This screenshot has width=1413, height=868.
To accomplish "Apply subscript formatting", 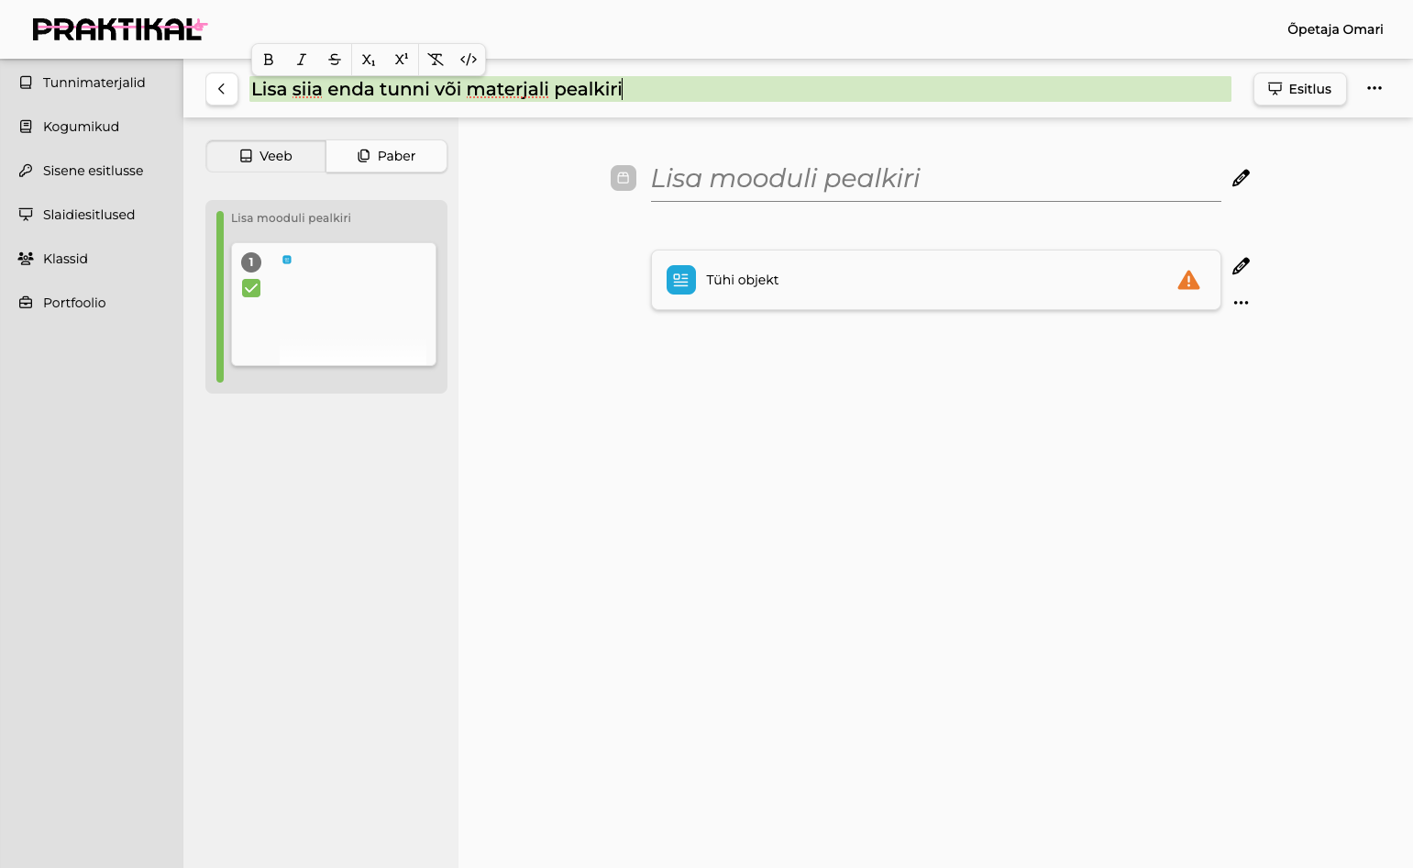I will coord(369,60).
